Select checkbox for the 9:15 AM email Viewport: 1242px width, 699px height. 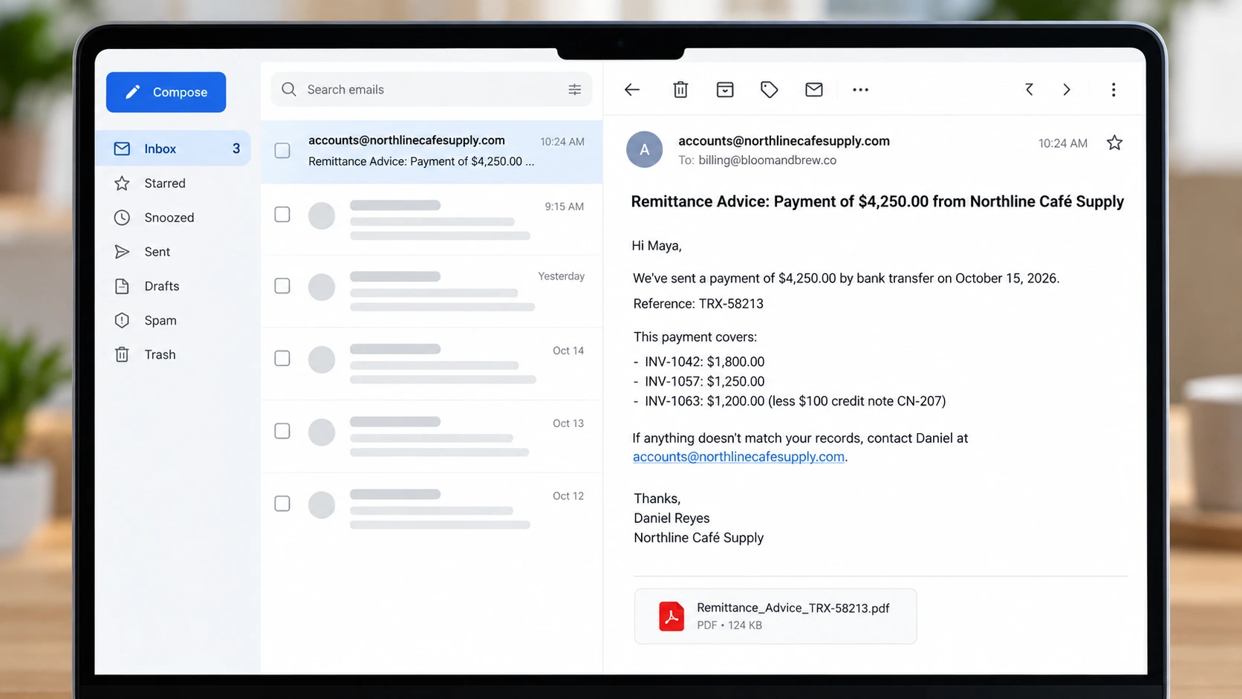coord(282,215)
